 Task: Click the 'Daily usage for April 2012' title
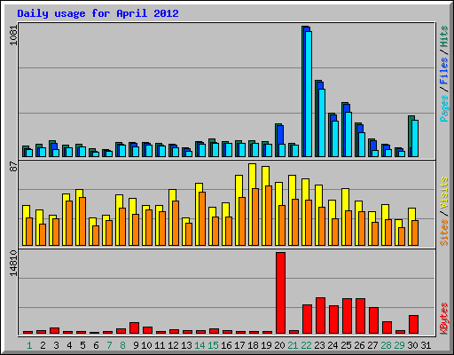(x=98, y=13)
